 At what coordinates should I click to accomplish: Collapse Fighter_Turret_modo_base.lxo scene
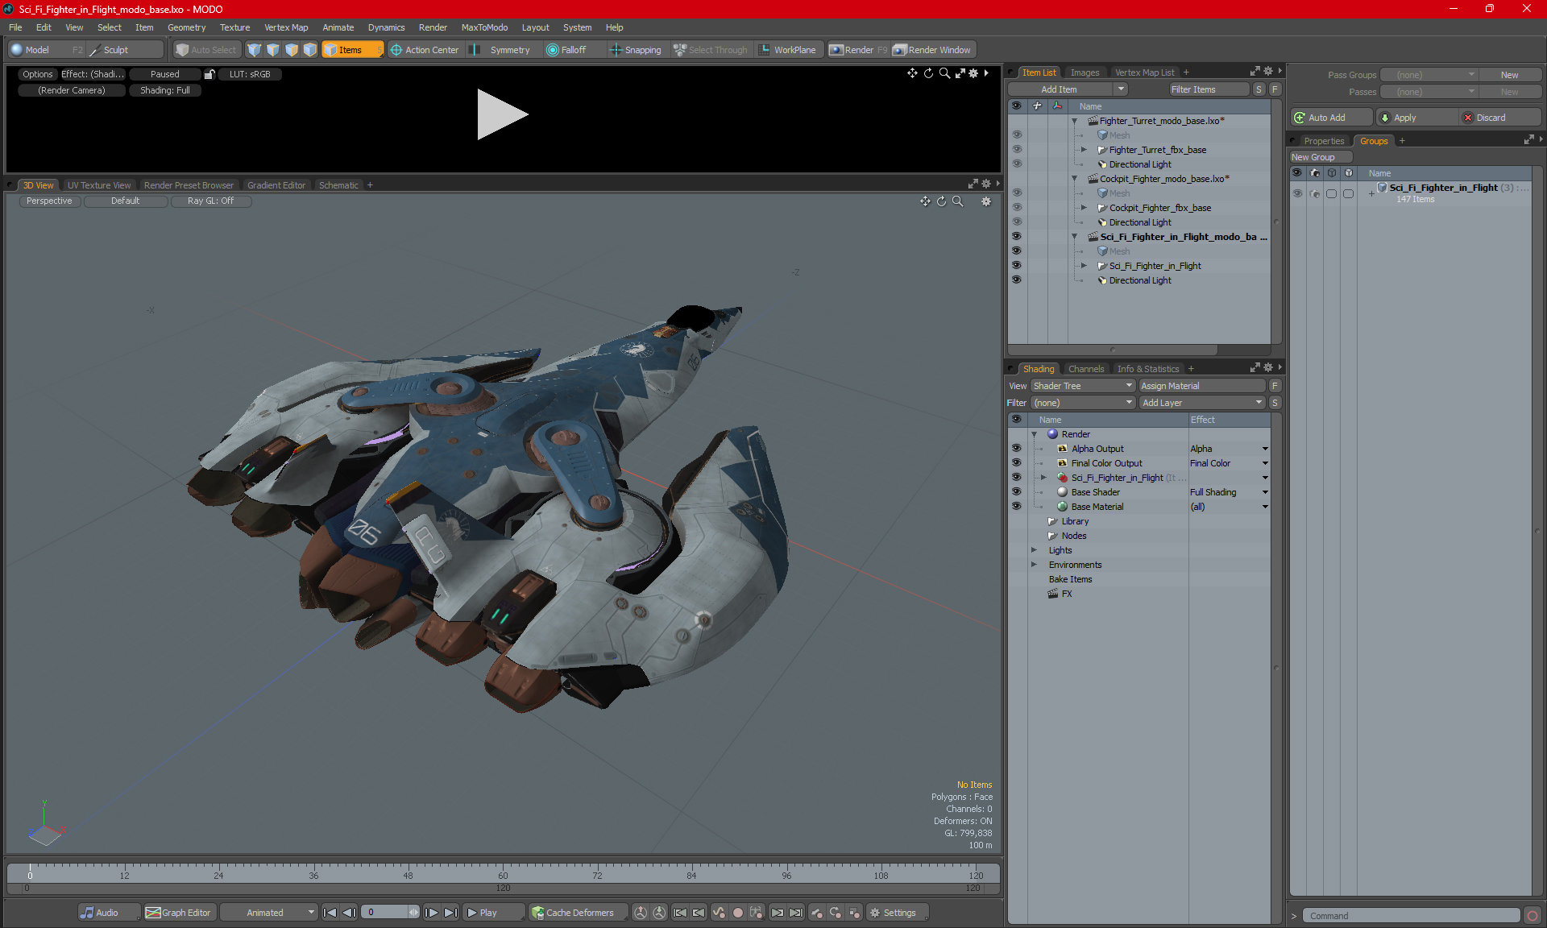pos(1074,121)
